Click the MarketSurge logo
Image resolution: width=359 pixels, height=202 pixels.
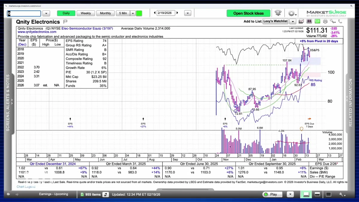[326, 13]
